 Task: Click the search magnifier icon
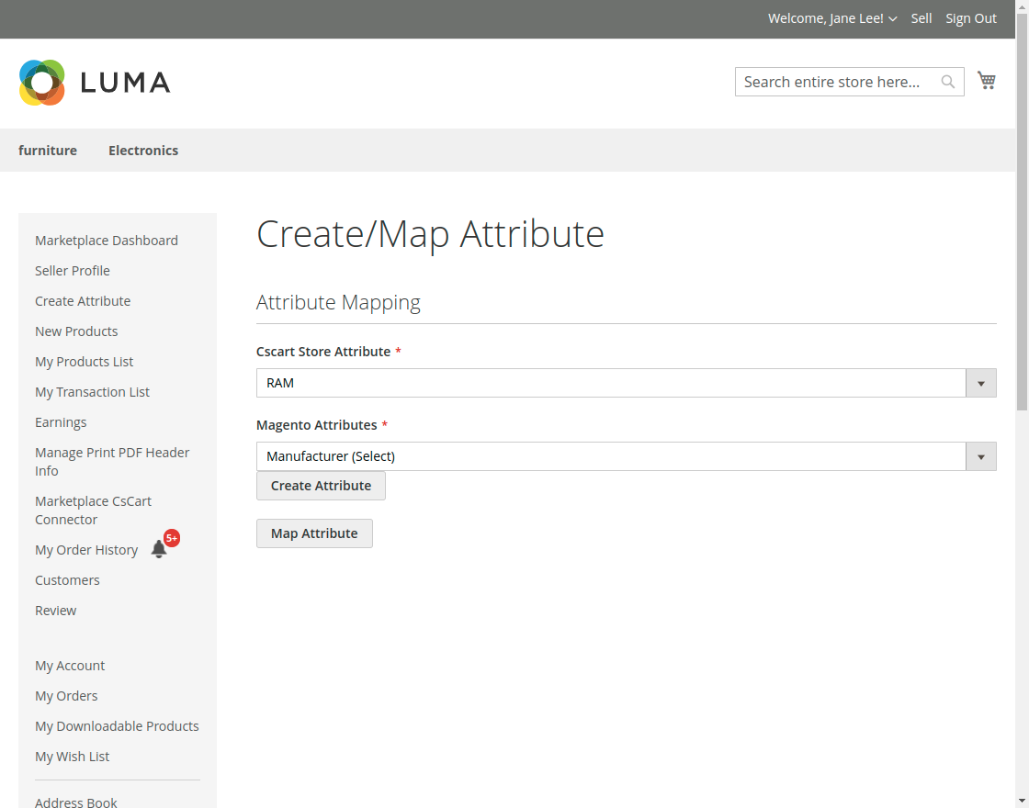click(x=948, y=83)
